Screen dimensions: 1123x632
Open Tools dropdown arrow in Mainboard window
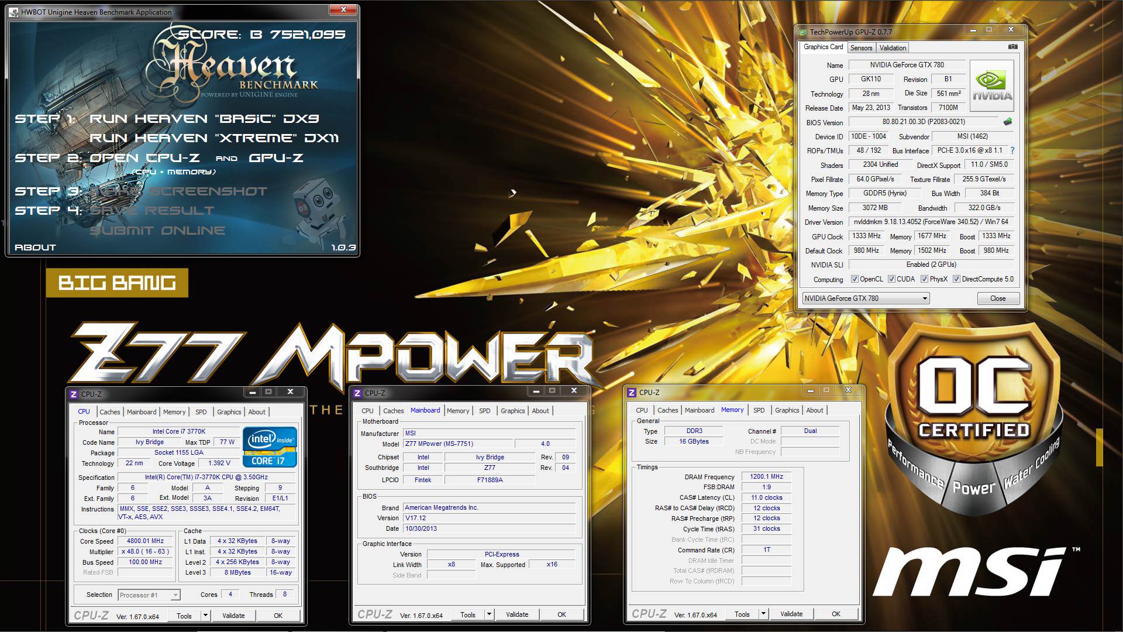click(489, 614)
